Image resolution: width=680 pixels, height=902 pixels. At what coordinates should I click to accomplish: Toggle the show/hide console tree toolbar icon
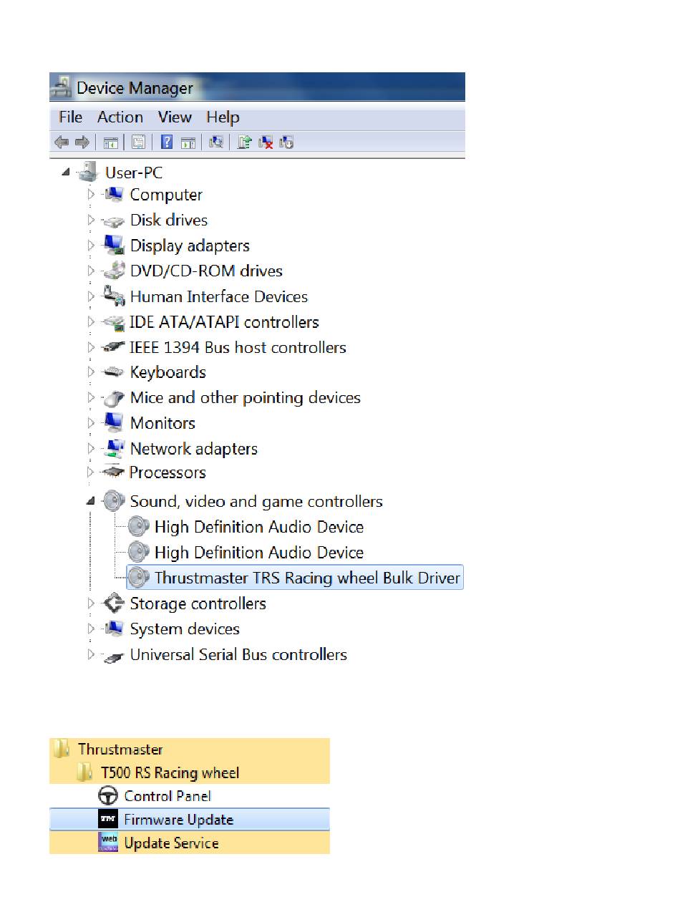(111, 142)
